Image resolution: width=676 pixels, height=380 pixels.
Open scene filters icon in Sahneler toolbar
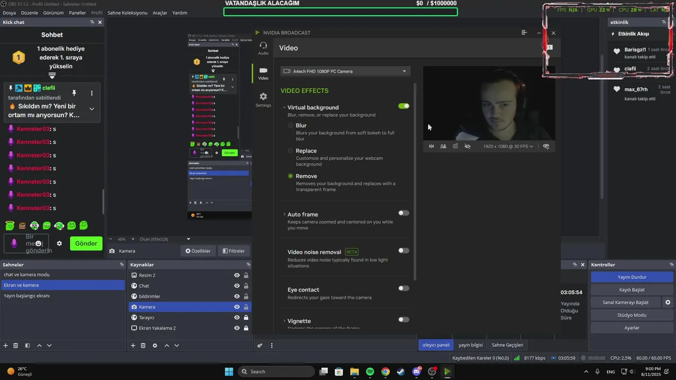27,345
